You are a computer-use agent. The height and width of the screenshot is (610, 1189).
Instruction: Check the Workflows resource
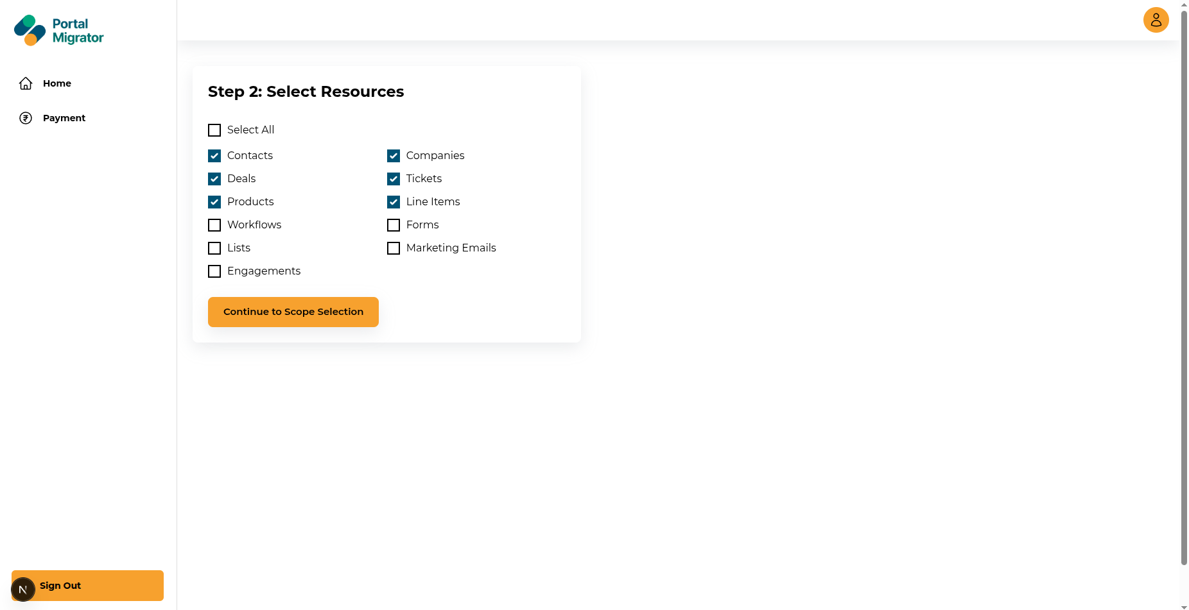[214, 225]
